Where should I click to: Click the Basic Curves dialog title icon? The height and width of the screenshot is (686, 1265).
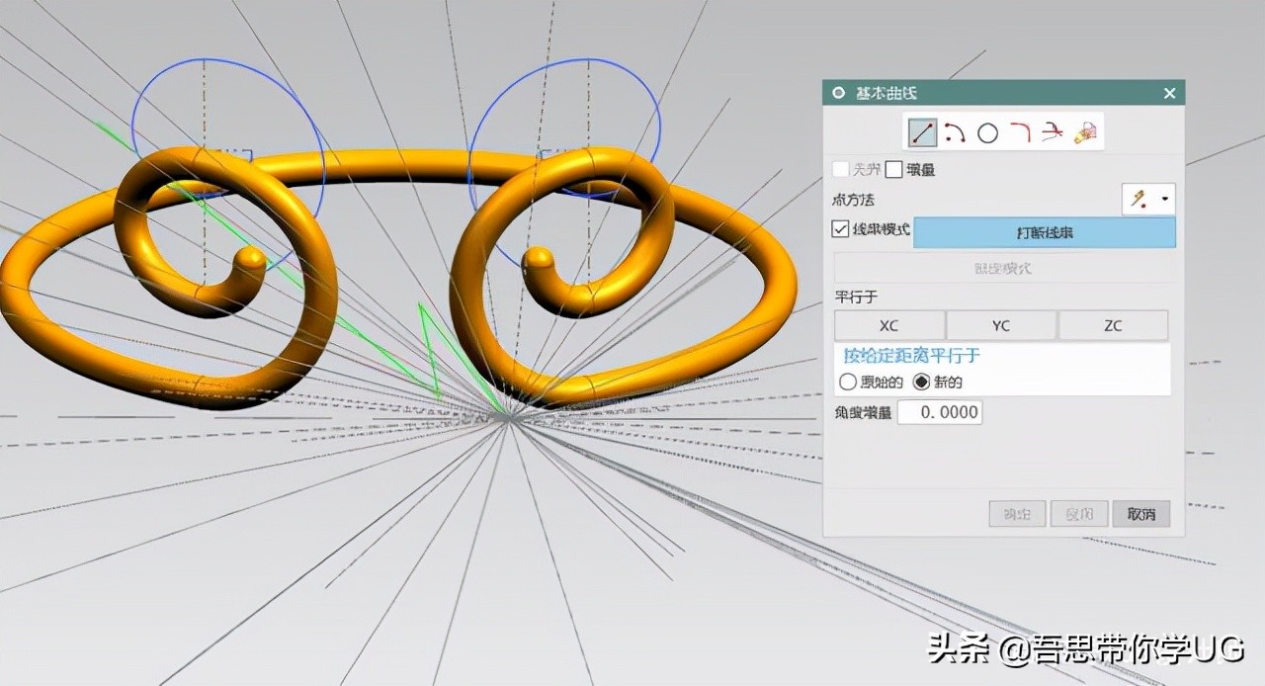[x=839, y=93]
